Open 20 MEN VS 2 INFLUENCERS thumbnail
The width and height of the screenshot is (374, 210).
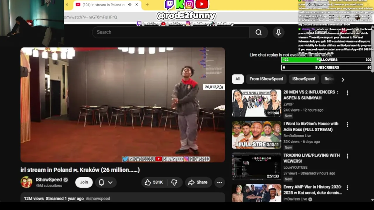tap(257, 103)
